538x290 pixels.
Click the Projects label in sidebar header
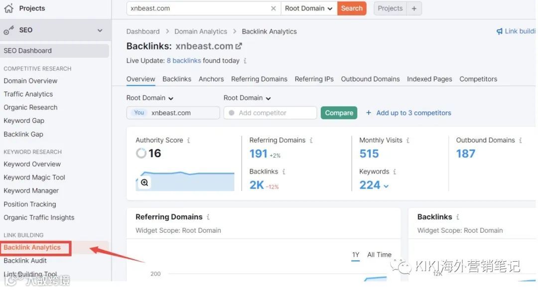(32, 8)
